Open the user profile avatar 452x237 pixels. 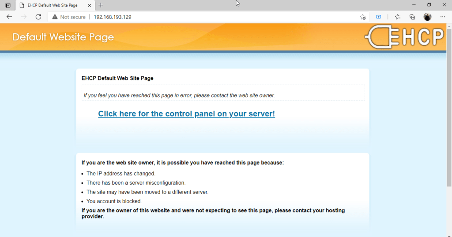point(427,17)
